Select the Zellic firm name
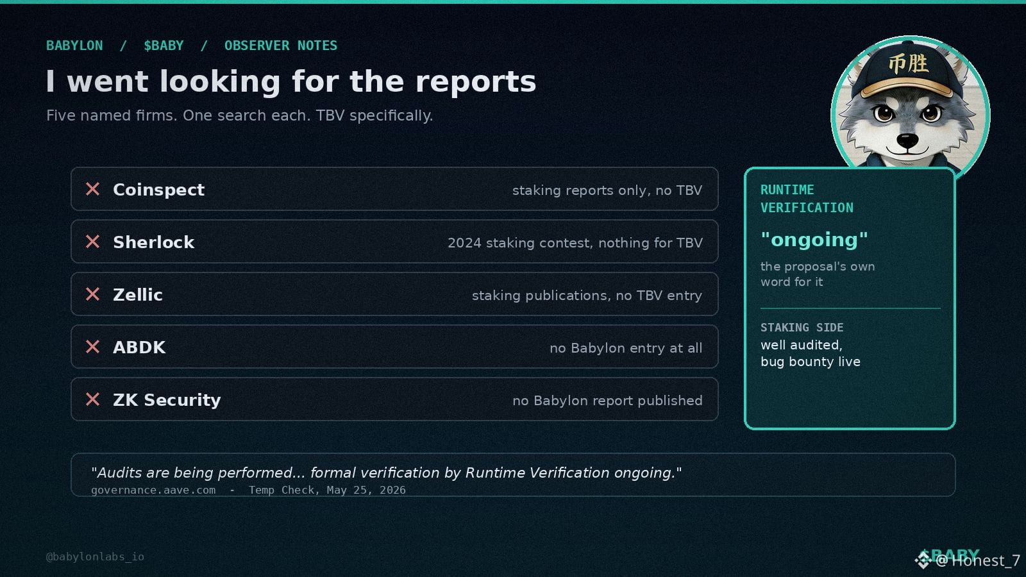 click(138, 295)
